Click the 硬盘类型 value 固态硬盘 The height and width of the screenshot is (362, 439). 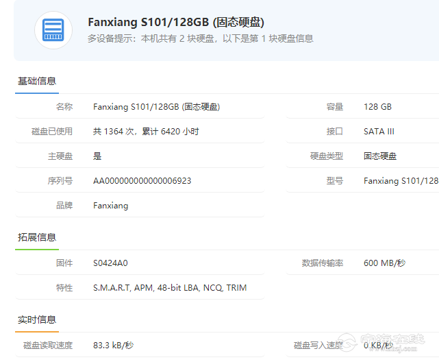click(380, 156)
